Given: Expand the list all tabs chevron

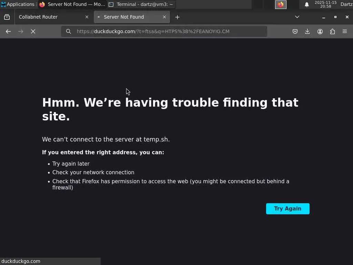Looking at the screenshot, I should point(297,17).
